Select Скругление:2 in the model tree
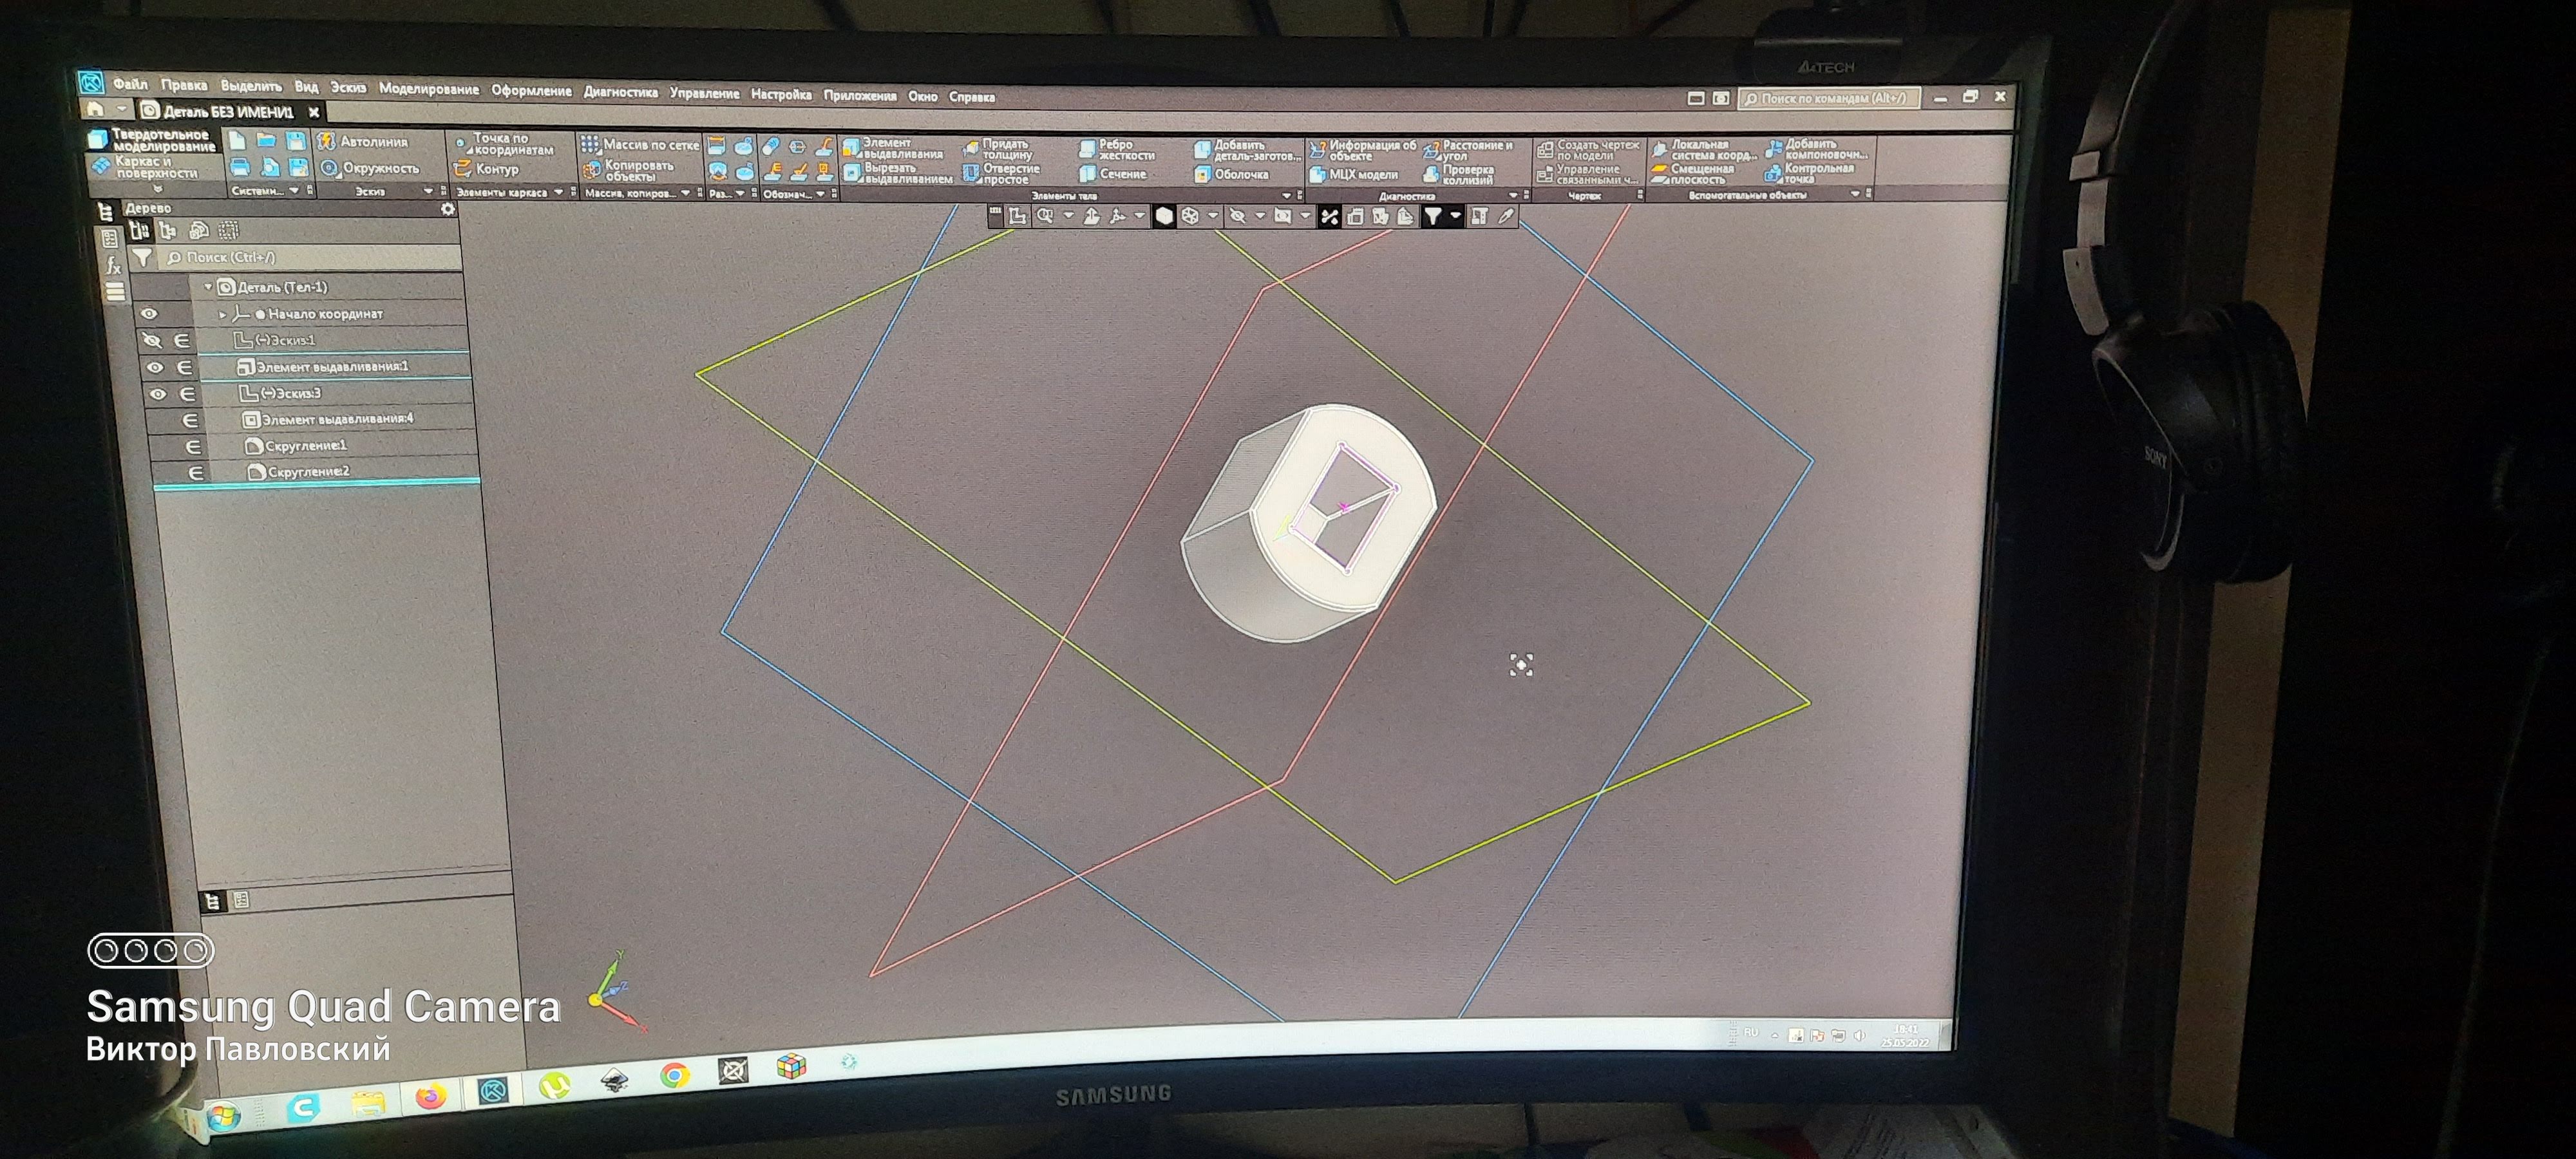The height and width of the screenshot is (1159, 2576). (x=308, y=471)
